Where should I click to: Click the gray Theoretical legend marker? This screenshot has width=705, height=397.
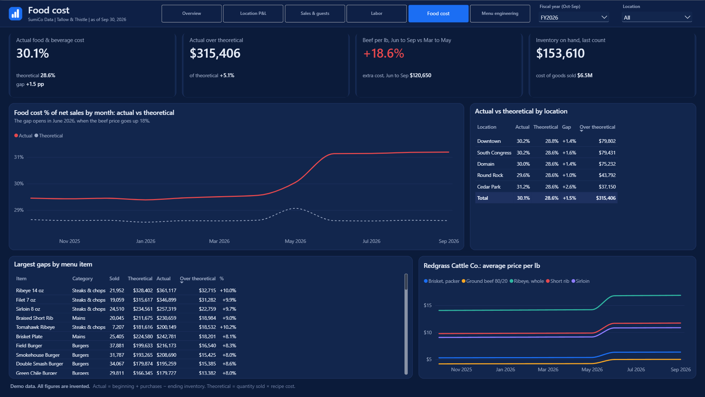(36, 136)
